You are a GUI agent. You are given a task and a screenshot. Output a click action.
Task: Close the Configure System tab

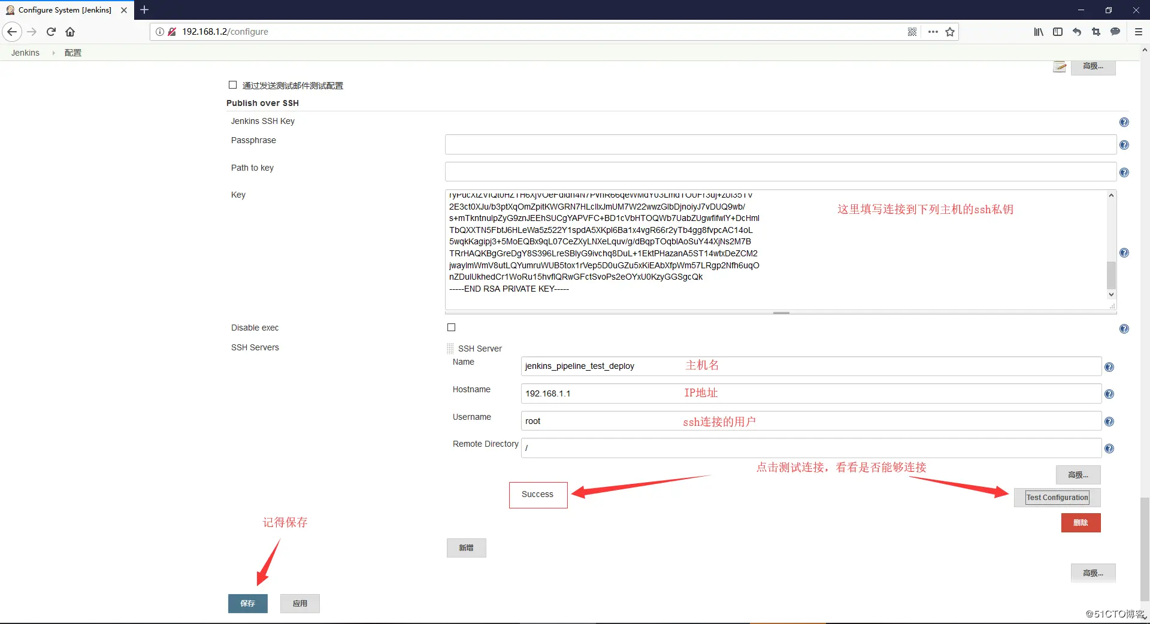pyautogui.click(x=124, y=10)
